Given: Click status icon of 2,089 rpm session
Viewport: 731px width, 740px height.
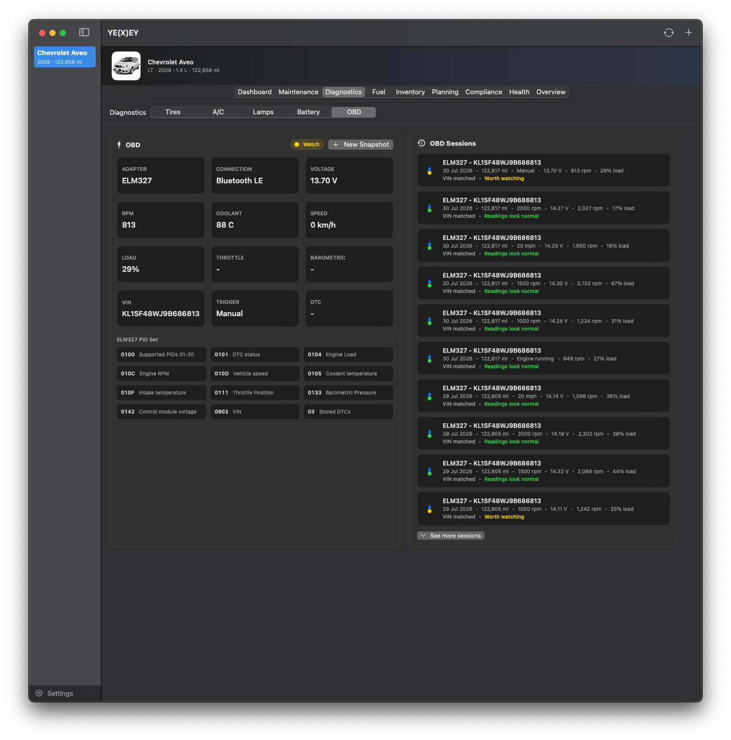Looking at the screenshot, I should coord(429,471).
